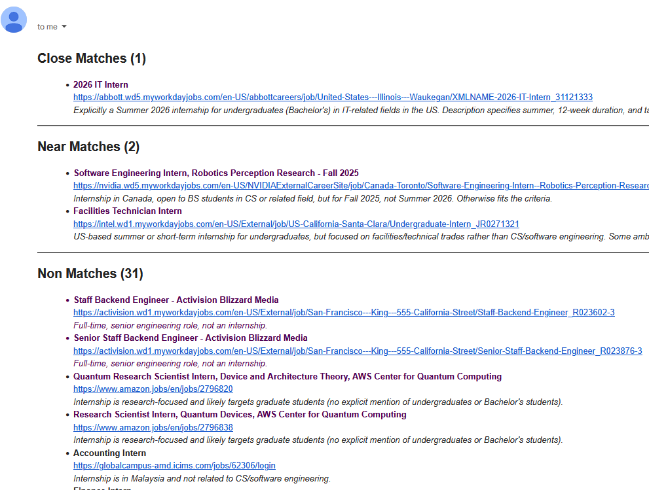649x490 pixels.
Task: Open the sender's profile avatar
Action: [x=14, y=20]
